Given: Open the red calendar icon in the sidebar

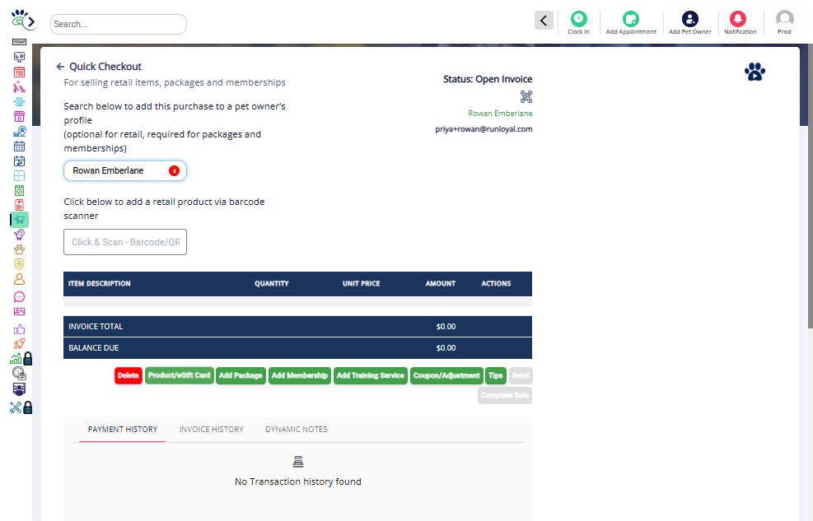Looking at the screenshot, I should coord(19,72).
